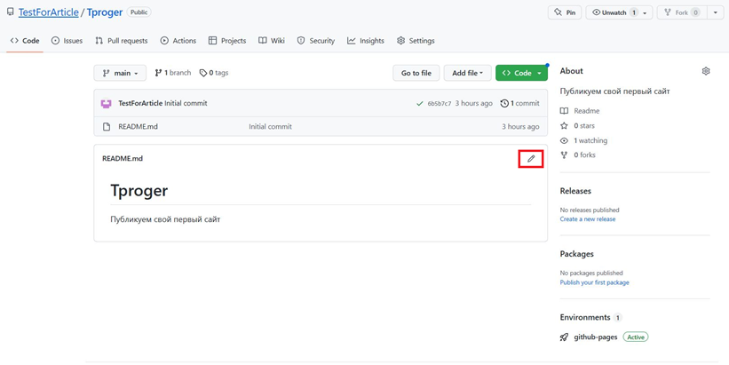The image size is (729, 365).
Task: Open the Security tab
Action: tap(316, 41)
